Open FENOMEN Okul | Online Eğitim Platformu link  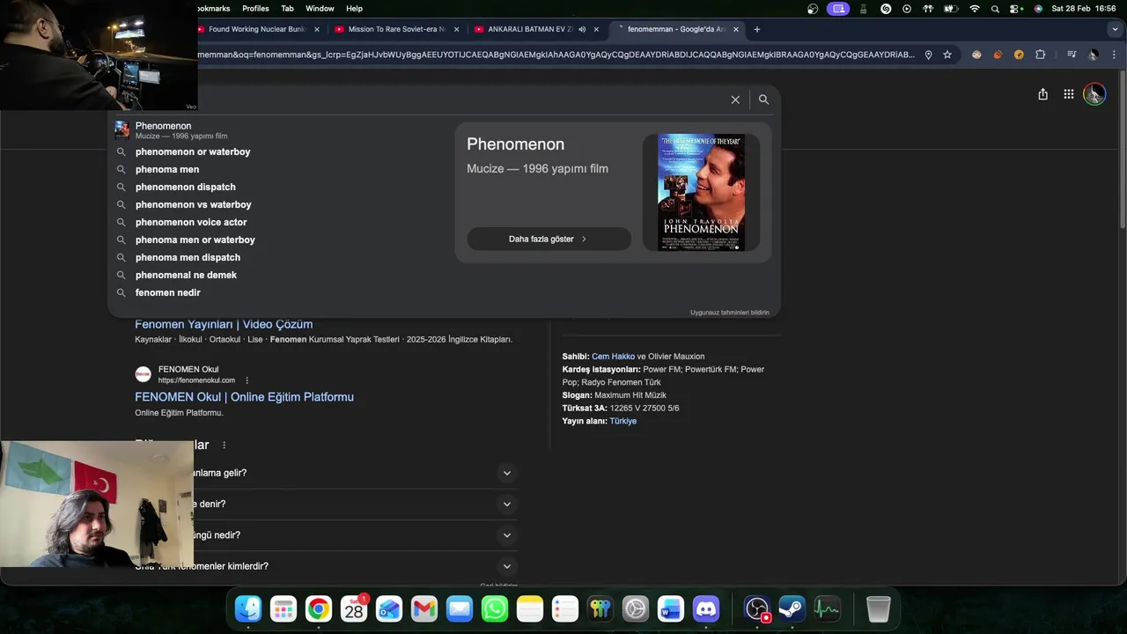[x=244, y=397]
